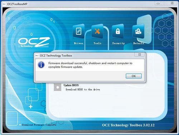Close the OCZ Technology Toolbox dialog
179x135 pixels.
click(140, 54)
